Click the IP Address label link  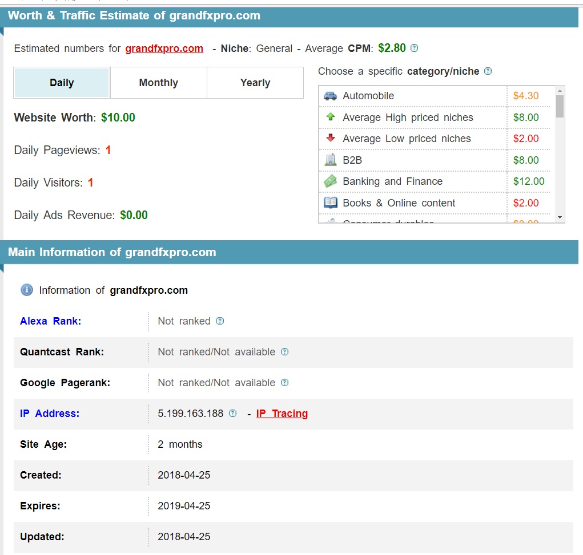[x=50, y=414]
